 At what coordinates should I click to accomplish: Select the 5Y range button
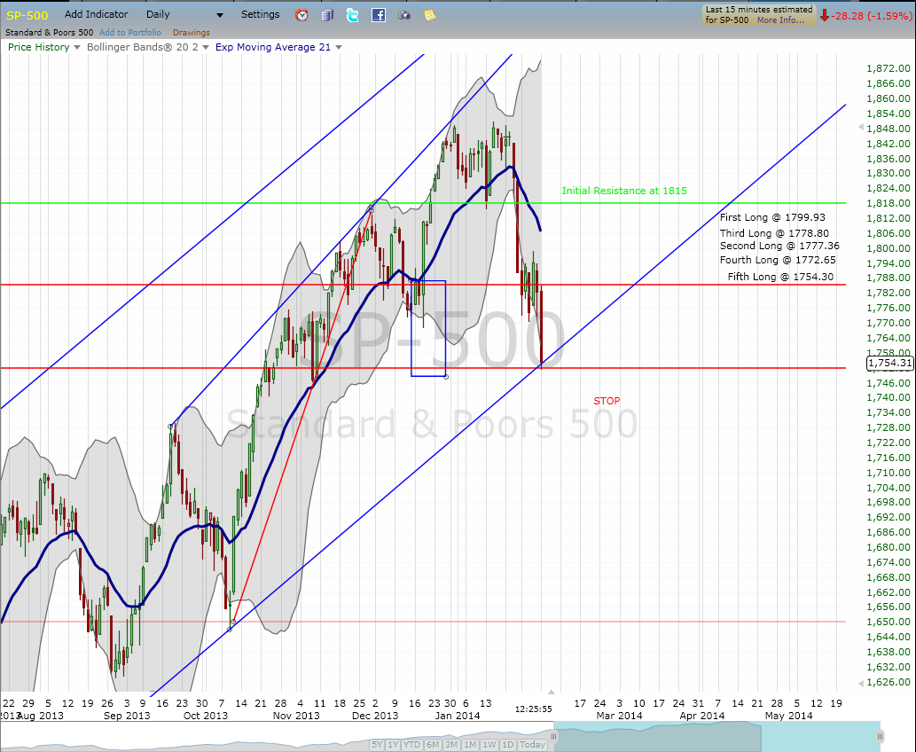click(377, 744)
